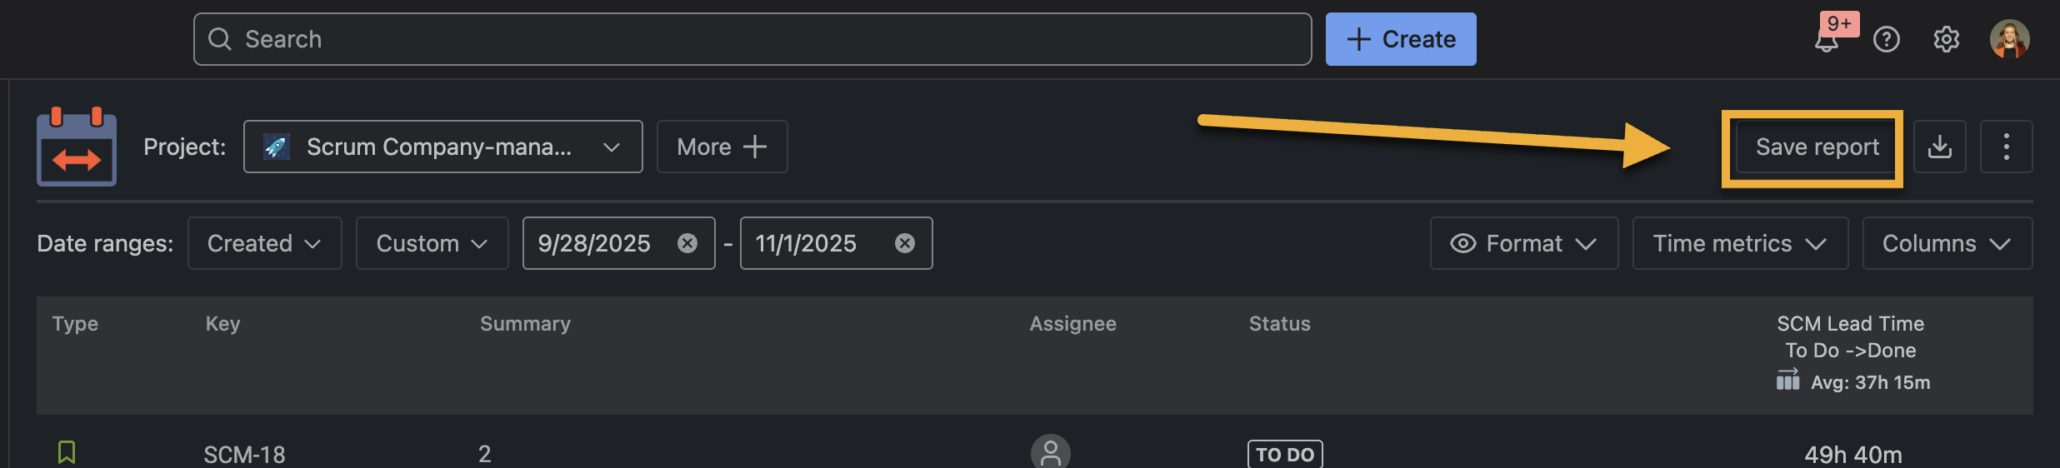Click the SCM-18 story type icon
The height and width of the screenshot is (468, 2060).
point(67,452)
